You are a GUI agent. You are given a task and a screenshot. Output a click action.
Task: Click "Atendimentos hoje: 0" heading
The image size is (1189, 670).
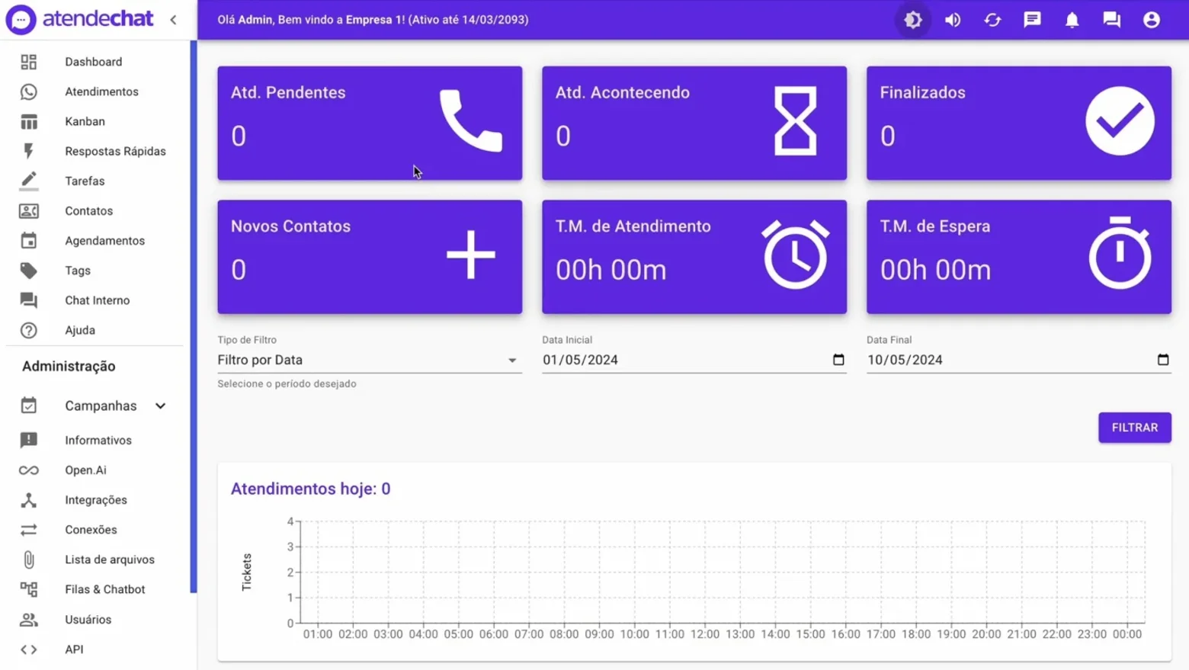[310, 489]
